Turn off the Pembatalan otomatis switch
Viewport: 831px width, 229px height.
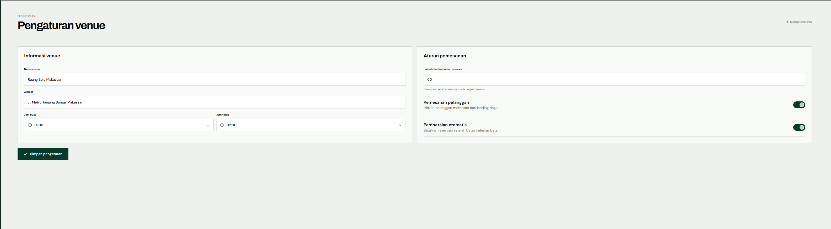799,127
